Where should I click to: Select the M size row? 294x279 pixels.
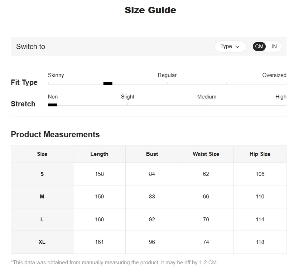149,197
